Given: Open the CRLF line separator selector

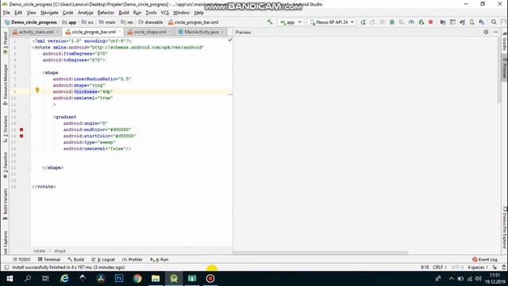Looking at the screenshot, I should [x=440, y=268].
